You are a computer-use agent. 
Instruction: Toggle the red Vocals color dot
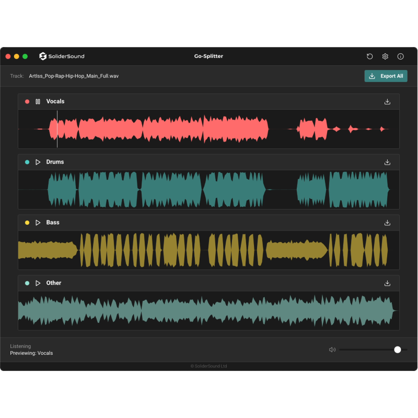pos(27,101)
